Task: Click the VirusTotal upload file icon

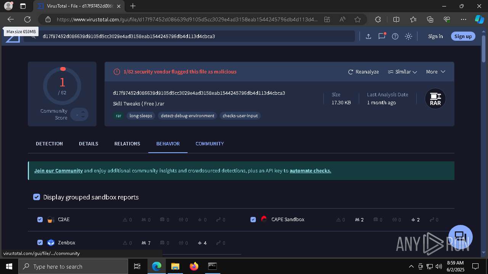Action: (368, 36)
